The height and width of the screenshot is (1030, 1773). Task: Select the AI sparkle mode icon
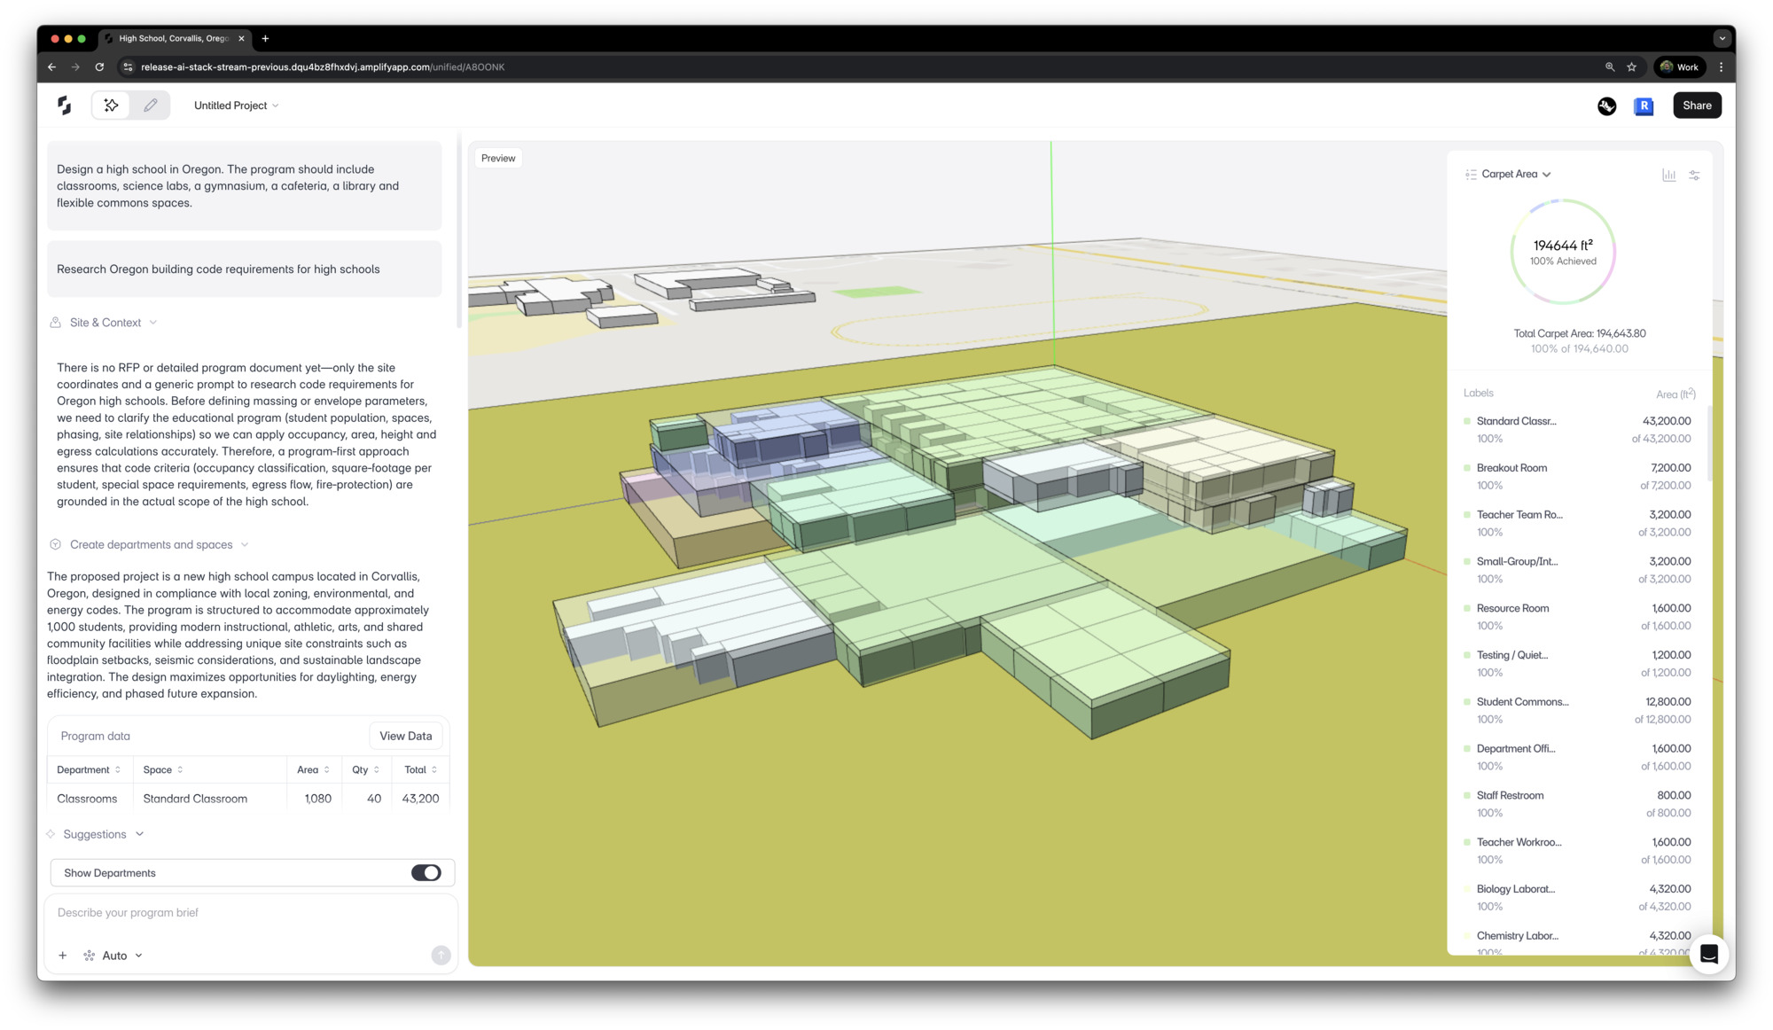click(112, 105)
